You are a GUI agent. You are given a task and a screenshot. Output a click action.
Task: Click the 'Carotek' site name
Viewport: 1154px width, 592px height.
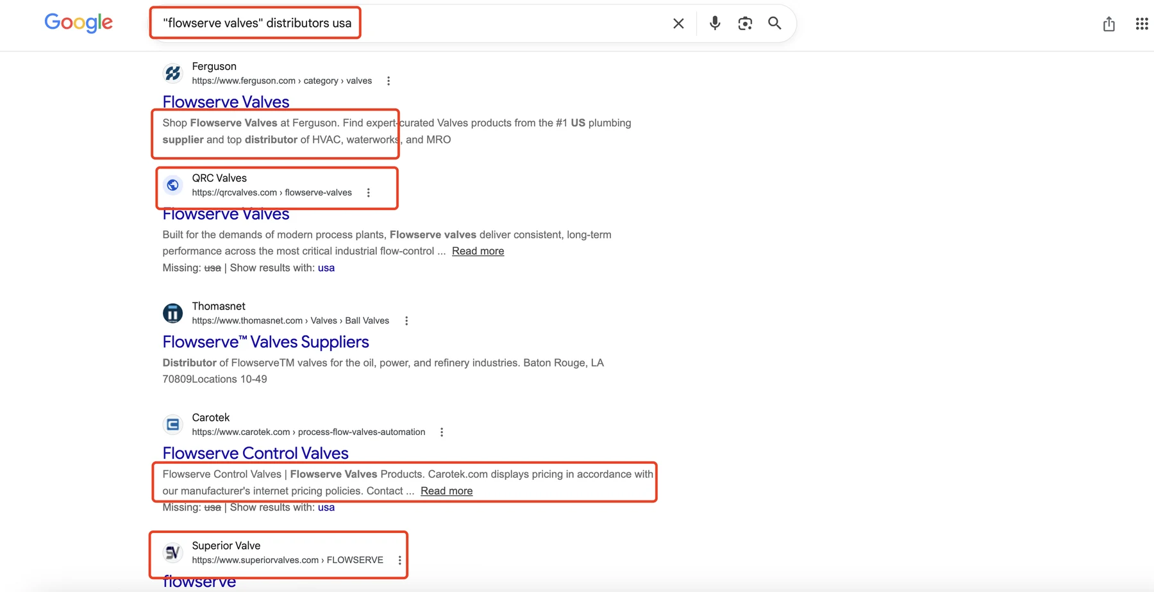[210, 418]
